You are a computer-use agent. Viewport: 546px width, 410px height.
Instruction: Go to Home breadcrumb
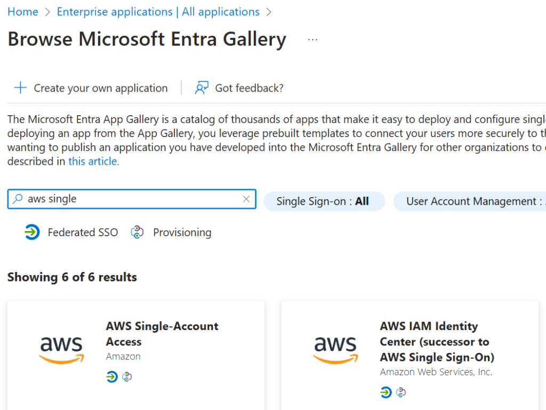tap(23, 12)
